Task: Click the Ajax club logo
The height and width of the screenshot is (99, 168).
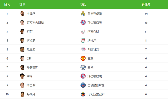Action: (83, 32)
